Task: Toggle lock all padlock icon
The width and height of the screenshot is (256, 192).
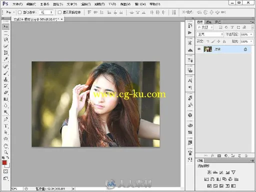Action: coord(224,41)
